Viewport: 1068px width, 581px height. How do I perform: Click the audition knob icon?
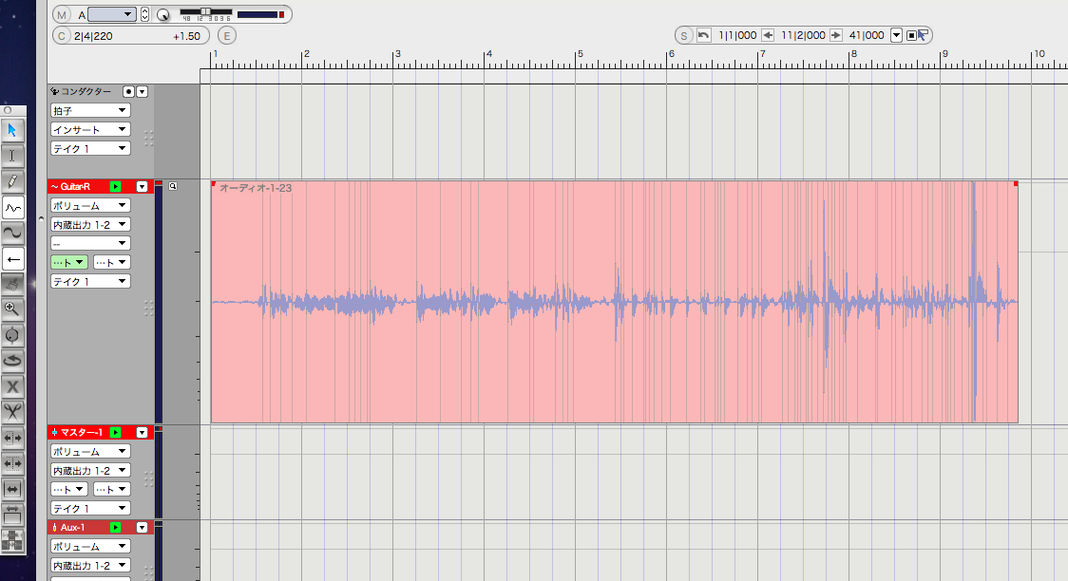tap(162, 14)
